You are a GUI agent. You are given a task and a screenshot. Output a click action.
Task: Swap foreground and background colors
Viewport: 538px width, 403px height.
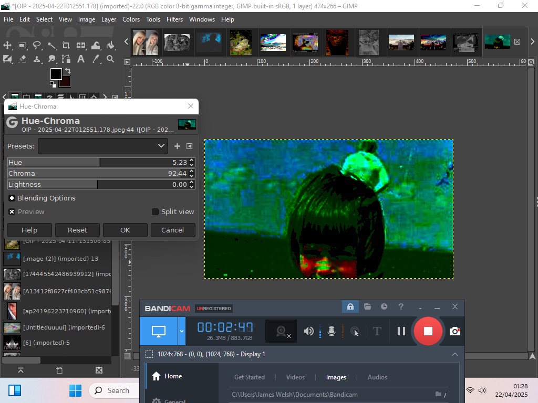[x=67, y=71]
